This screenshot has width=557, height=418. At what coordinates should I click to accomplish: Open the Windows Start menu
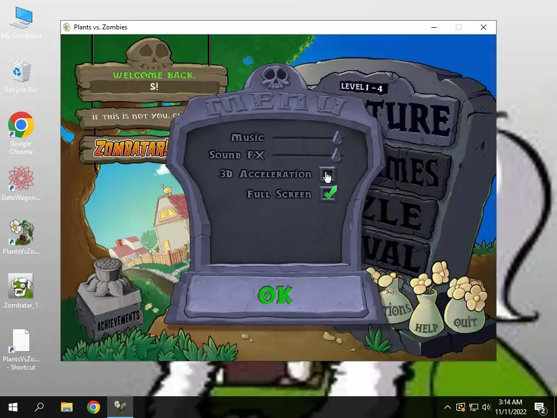coord(13,407)
